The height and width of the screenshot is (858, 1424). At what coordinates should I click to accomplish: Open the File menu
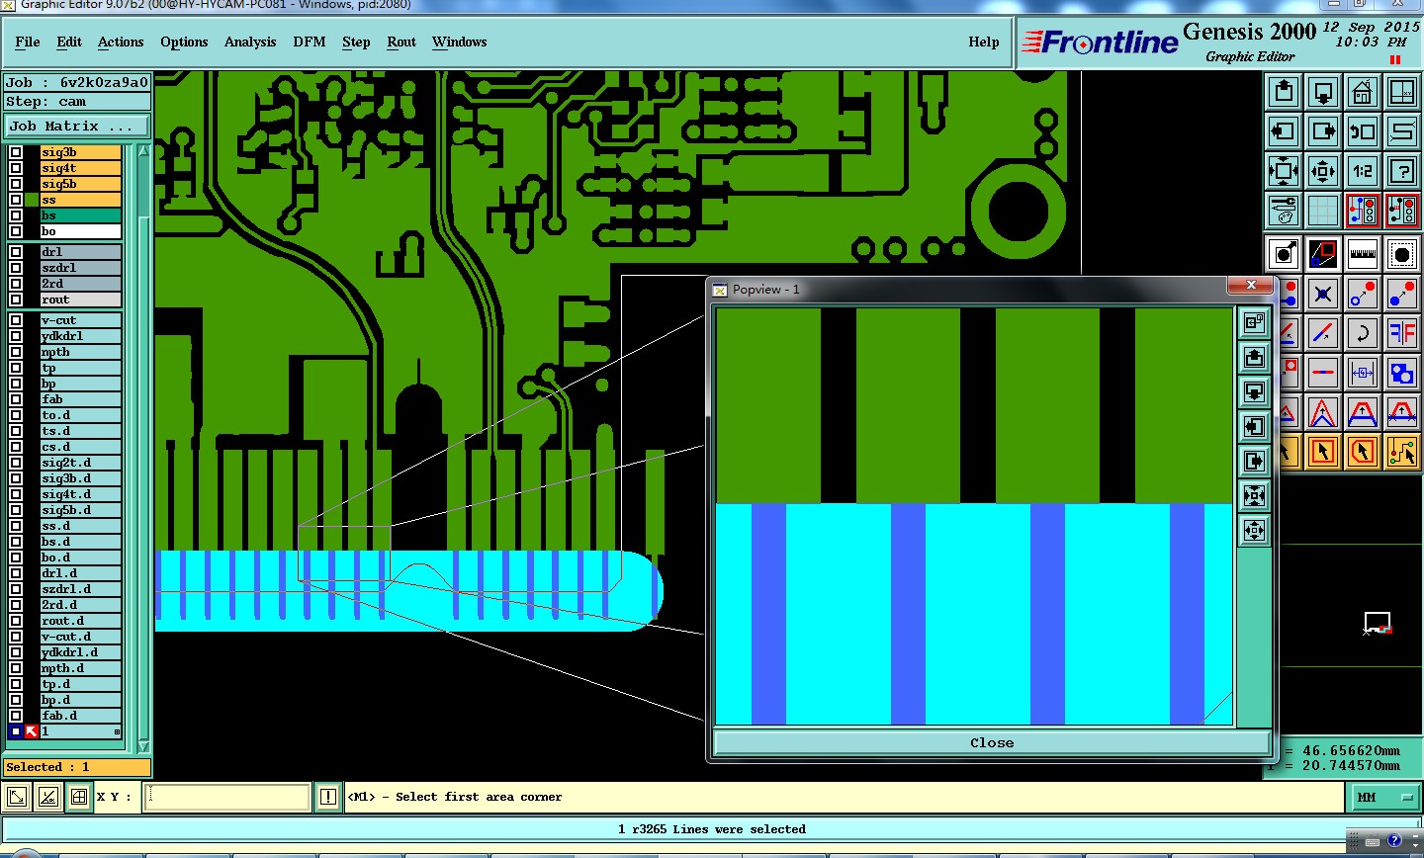pos(28,42)
